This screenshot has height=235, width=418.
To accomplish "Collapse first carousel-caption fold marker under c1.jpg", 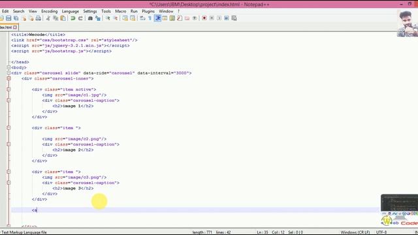I will (x=8, y=100).
